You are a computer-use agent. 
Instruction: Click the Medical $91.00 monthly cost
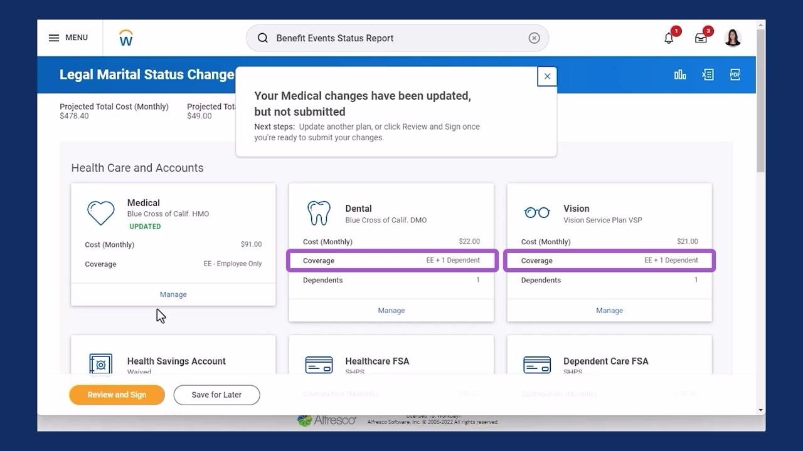tap(251, 244)
